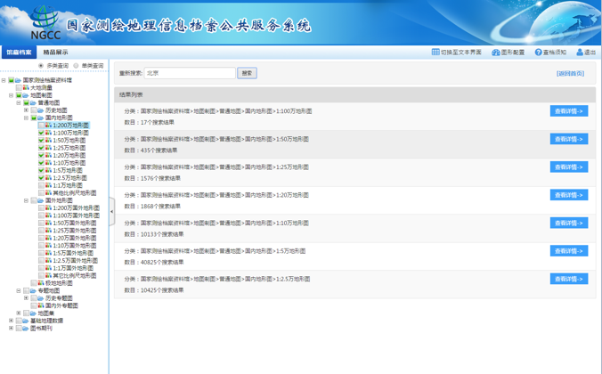Collapse the 国外地形图 tree node

pyautogui.click(x=26, y=200)
